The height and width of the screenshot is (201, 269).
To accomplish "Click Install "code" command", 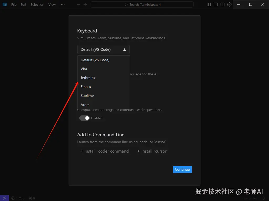I will (105, 151).
